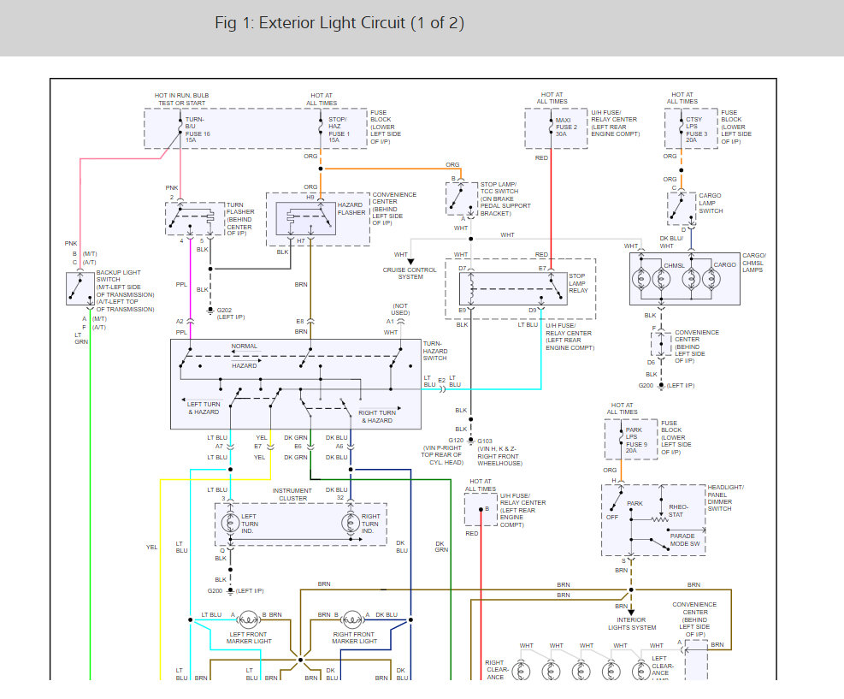
Task: Click the 'PARADE MODE SW' label
Action: (685, 540)
